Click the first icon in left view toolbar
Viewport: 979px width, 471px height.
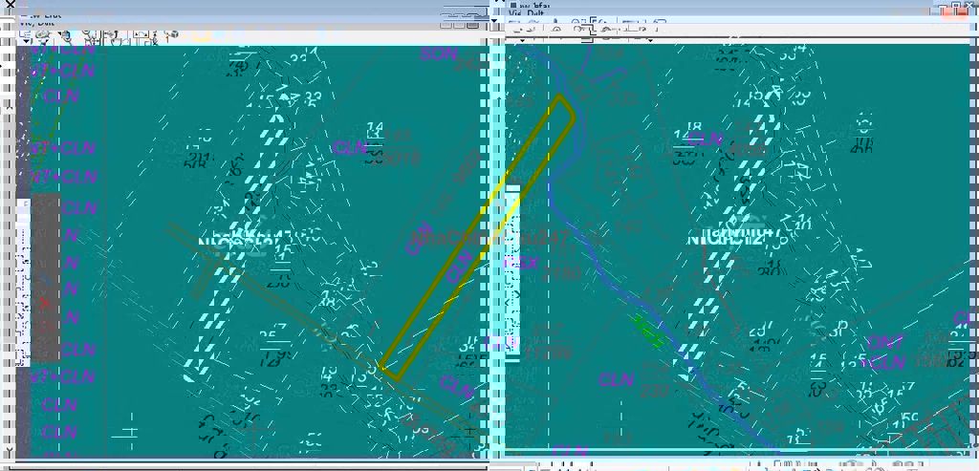pos(24,34)
